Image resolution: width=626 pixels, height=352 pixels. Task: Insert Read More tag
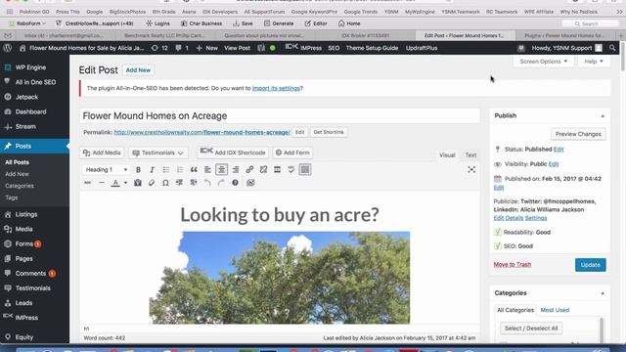point(277,169)
